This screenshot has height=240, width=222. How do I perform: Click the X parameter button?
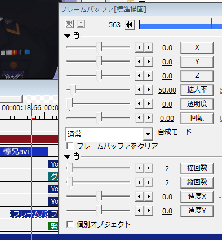197,47
